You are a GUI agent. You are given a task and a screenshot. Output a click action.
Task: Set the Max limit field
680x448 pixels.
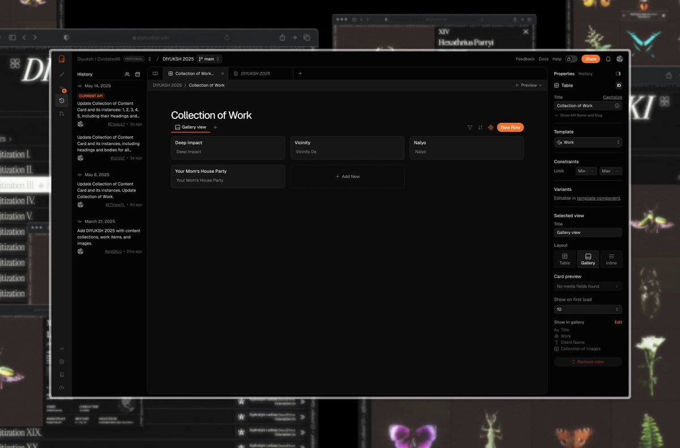(611, 171)
